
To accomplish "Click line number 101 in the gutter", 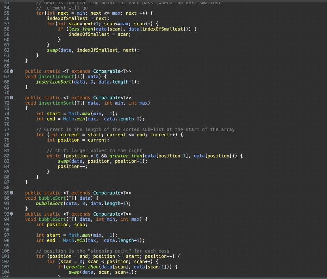I will click(5, 256).
